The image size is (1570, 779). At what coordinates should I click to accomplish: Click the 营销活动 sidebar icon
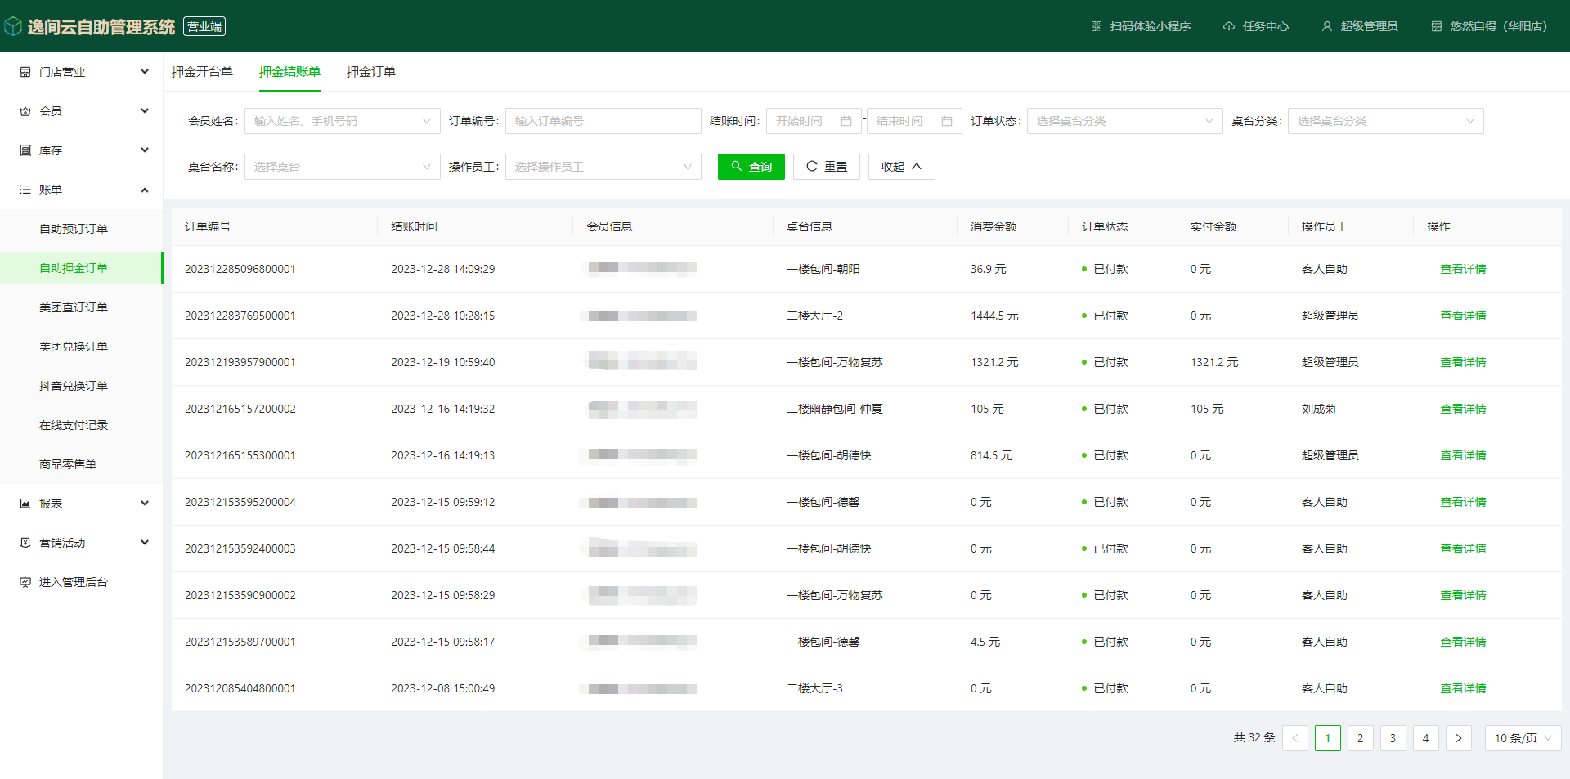[25, 543]
